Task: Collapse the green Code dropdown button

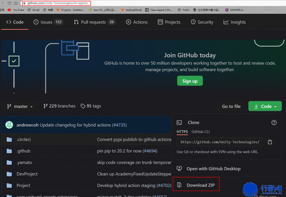Action: (x=265, y=106)
